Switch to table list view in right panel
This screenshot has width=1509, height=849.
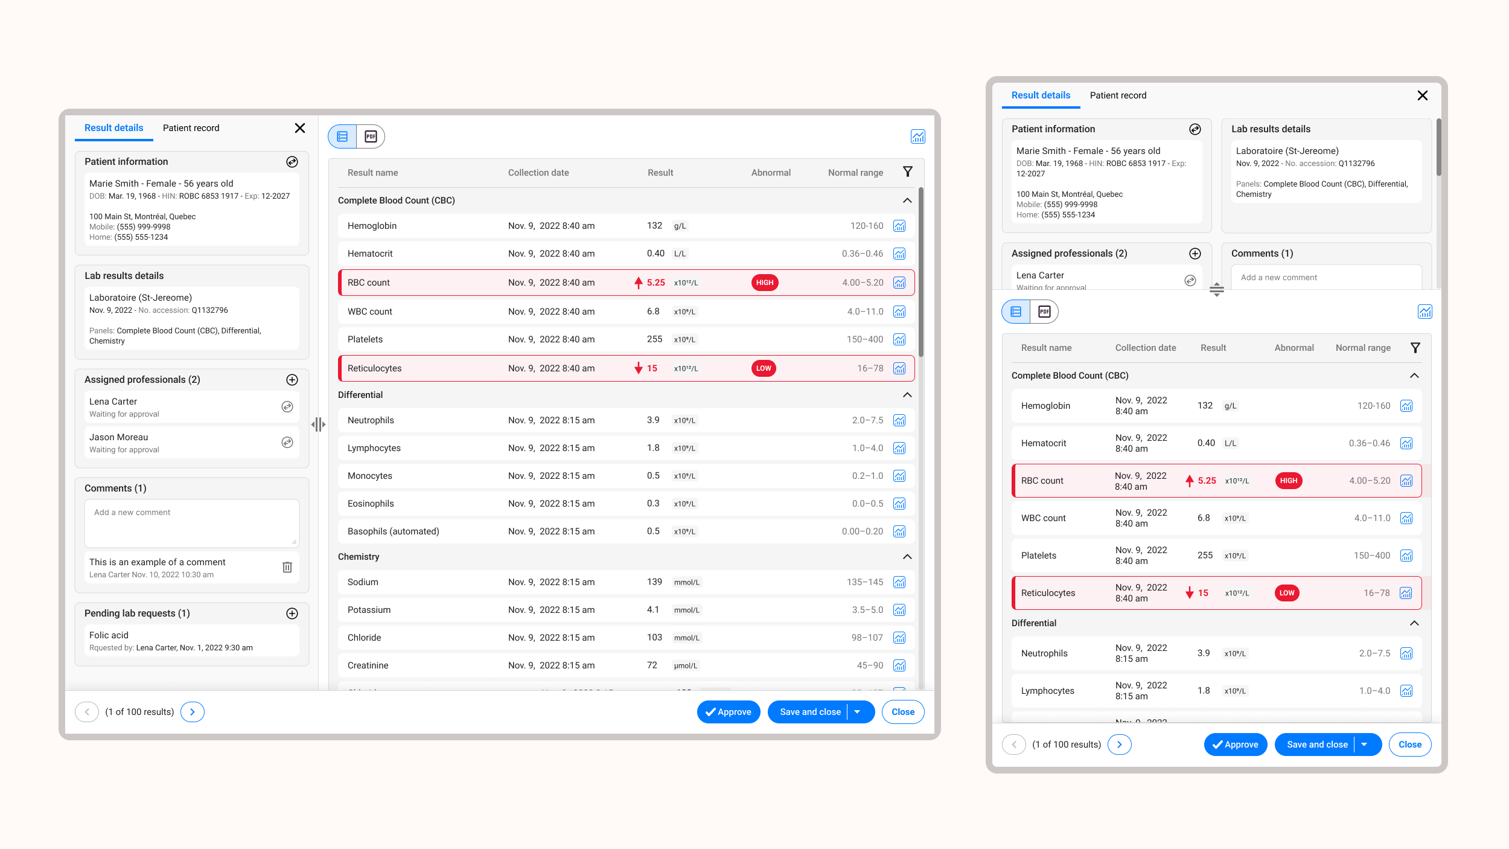(1016, 312)
